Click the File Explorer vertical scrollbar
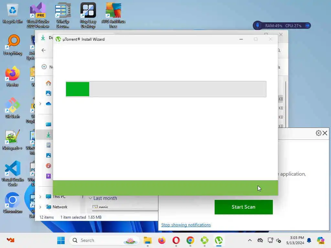The image size is (331, 248). pyautogui.click(x=286, y=104)
